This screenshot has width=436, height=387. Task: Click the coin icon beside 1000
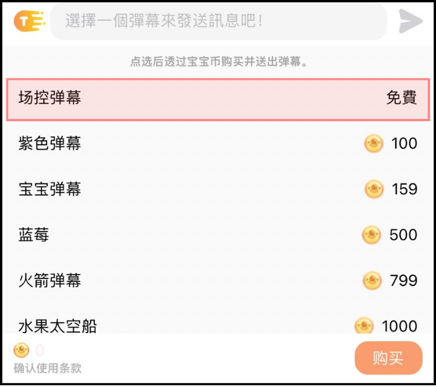(x=364, y=325)
